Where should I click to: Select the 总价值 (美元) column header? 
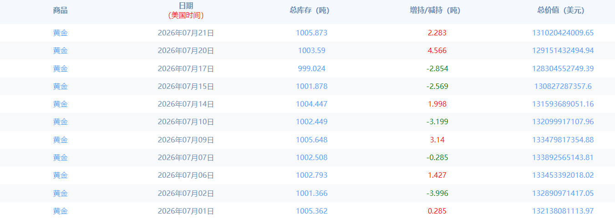click(x=561, y=10)
